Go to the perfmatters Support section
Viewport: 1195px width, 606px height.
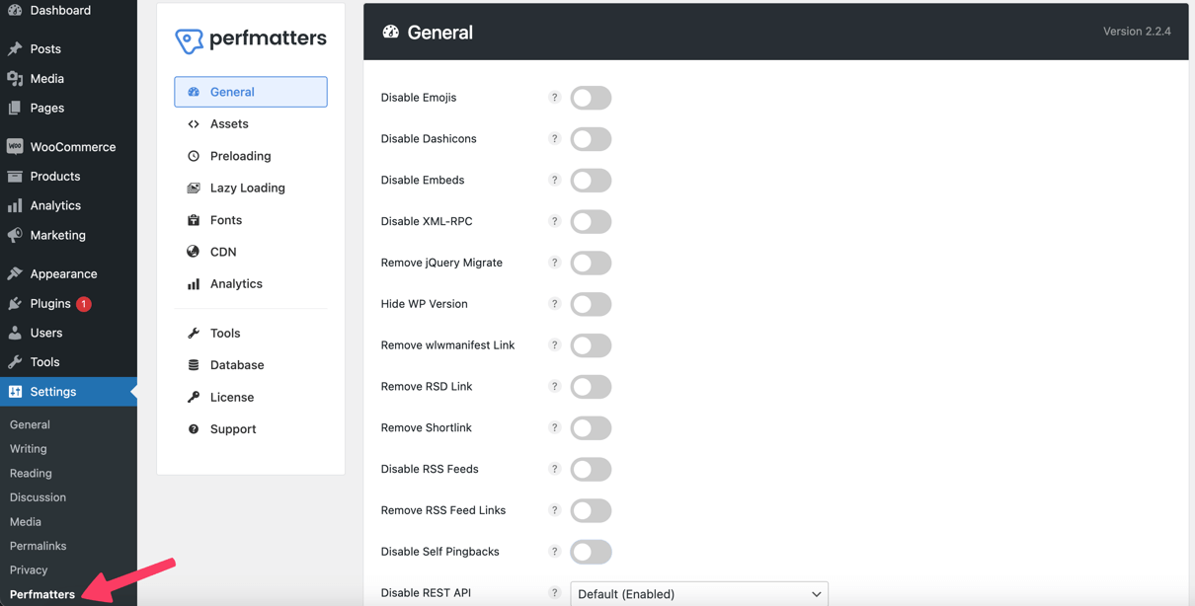click(x=232, y=428)
